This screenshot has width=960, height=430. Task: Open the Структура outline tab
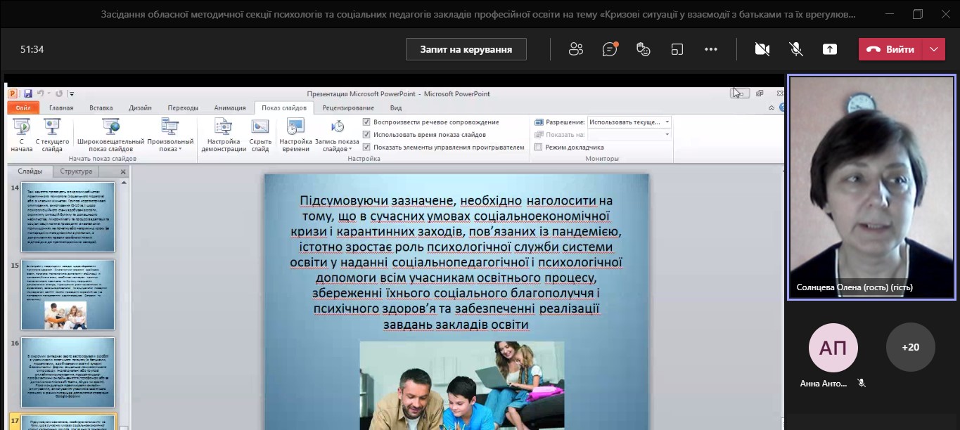pyautogui.click(x=76, y=171)
